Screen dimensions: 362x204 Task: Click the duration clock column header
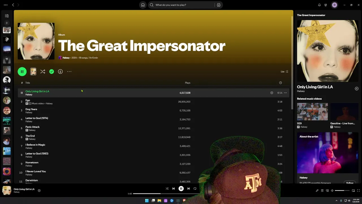coord(281,83)
